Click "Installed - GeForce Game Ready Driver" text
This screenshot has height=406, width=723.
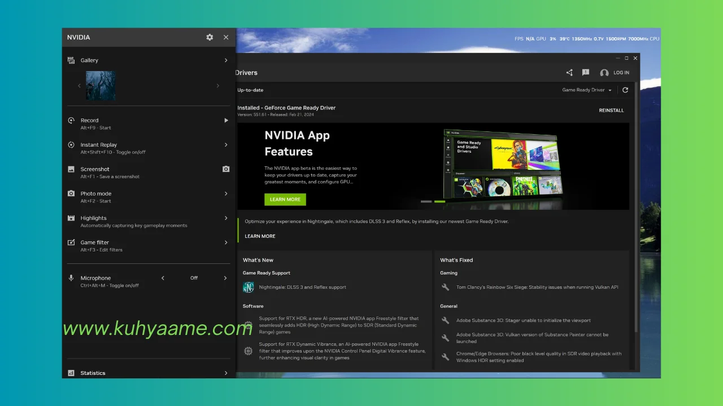286,108
